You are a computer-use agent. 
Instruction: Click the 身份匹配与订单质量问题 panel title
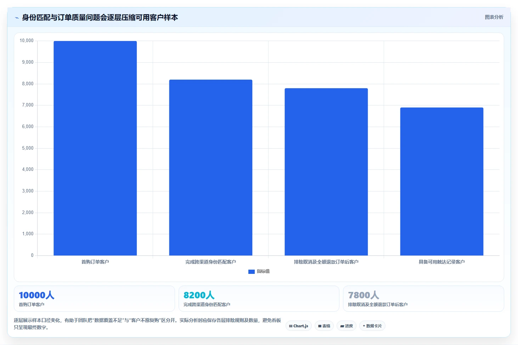tap(100, 17)
